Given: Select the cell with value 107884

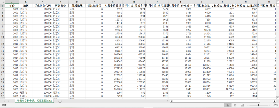Looking at the screenshot, I should [223, 89].
